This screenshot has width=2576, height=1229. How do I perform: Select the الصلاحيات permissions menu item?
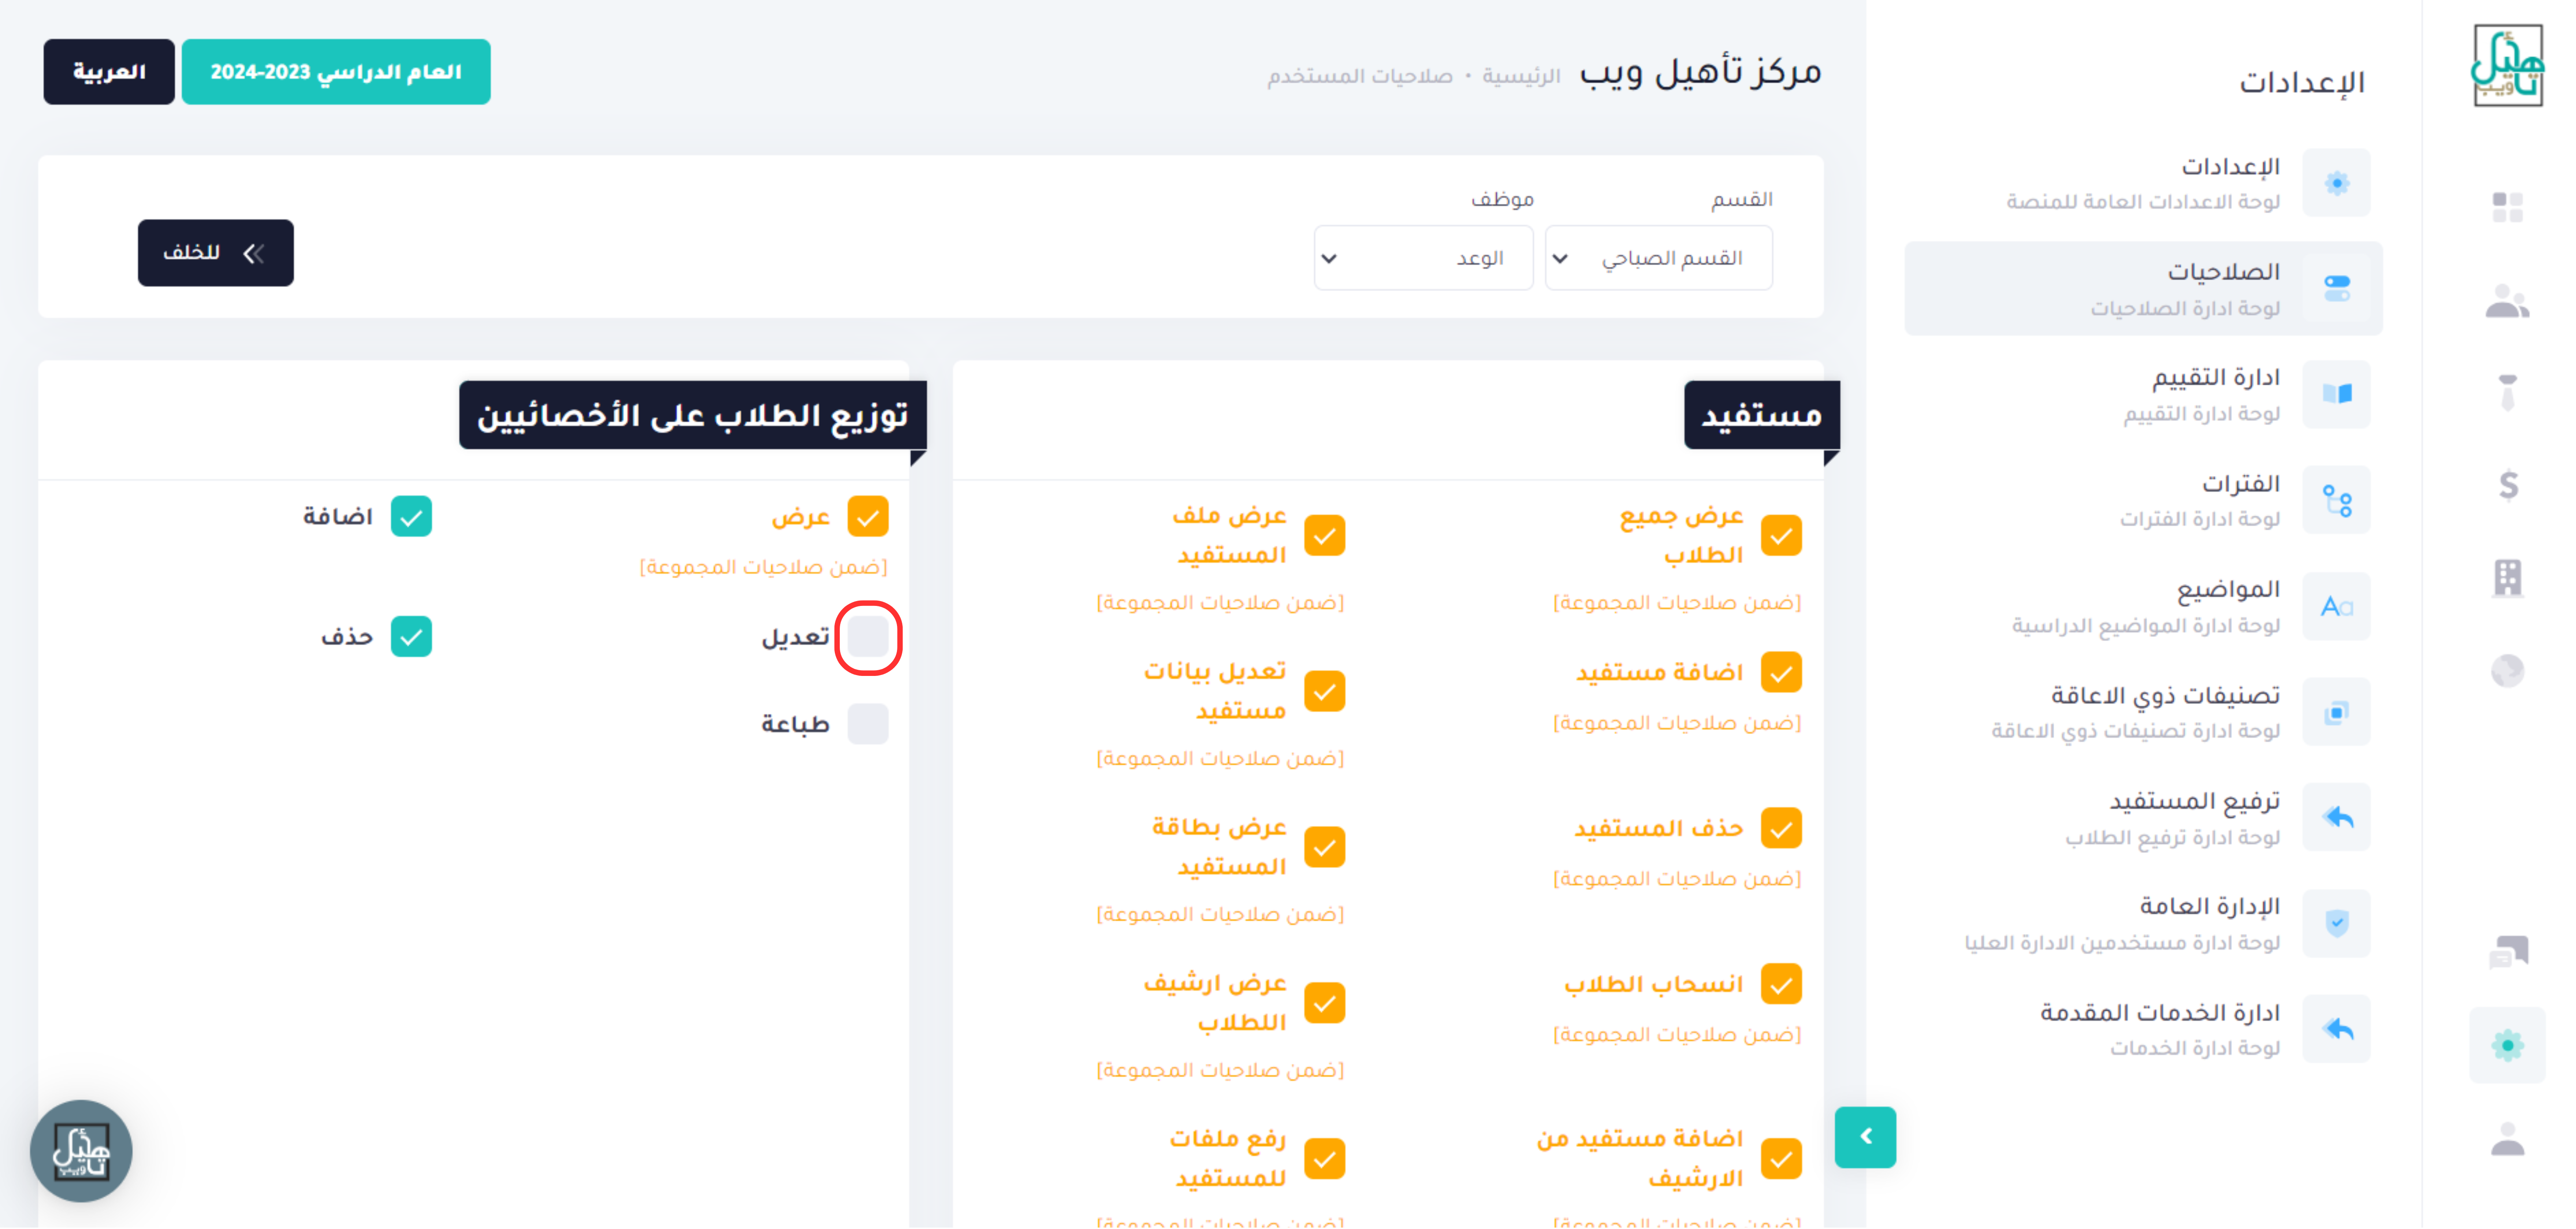(x=2143, y=288)
